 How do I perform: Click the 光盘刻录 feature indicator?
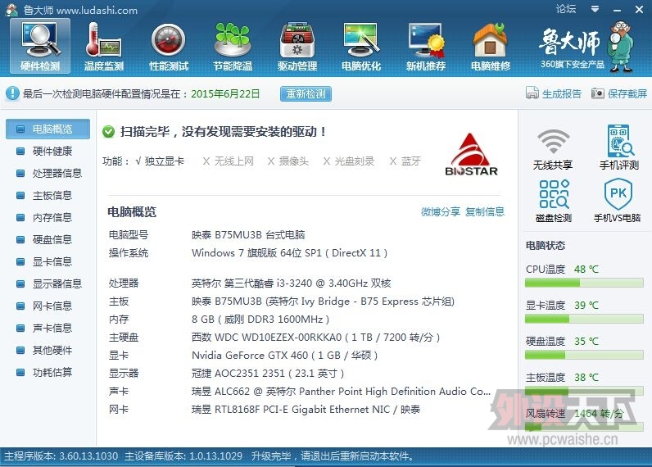(x=349, y=161)
